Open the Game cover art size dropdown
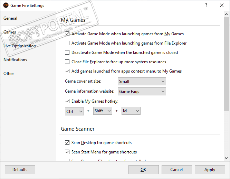Image resolution: width=230 pixels, height=179 pixels. point(142,82)
